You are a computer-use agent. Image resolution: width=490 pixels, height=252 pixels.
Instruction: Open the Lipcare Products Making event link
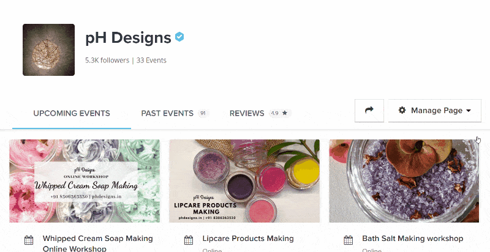point(248,239)
